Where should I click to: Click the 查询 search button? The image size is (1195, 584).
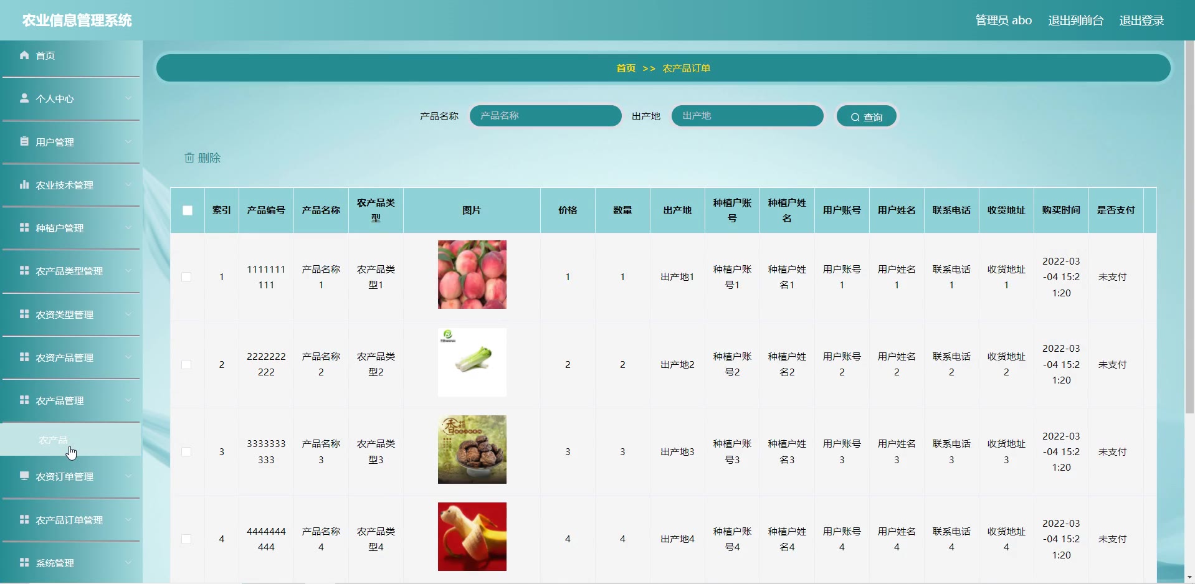866,116
